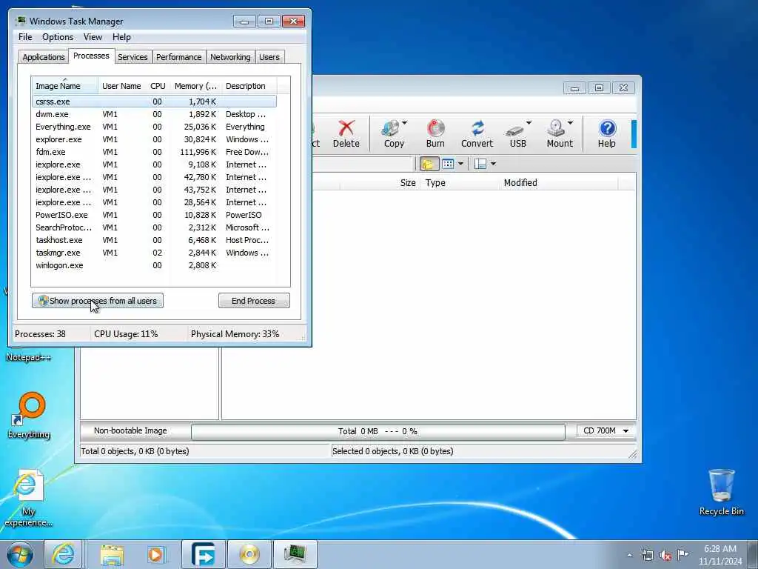Screen dimensions: 758x569
Task: Click PowerISO disc icon in taskbar
Action: coord(249,554)
